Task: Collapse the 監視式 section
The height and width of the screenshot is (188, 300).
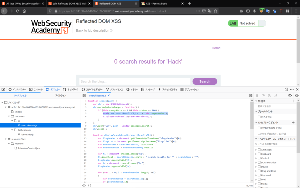Action: pos(256,101)
